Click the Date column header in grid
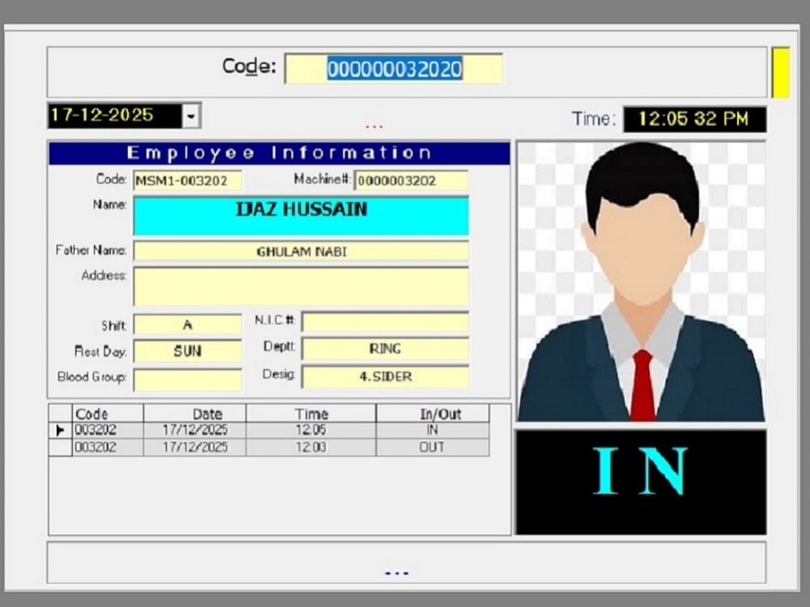 (x=194, y=414)
